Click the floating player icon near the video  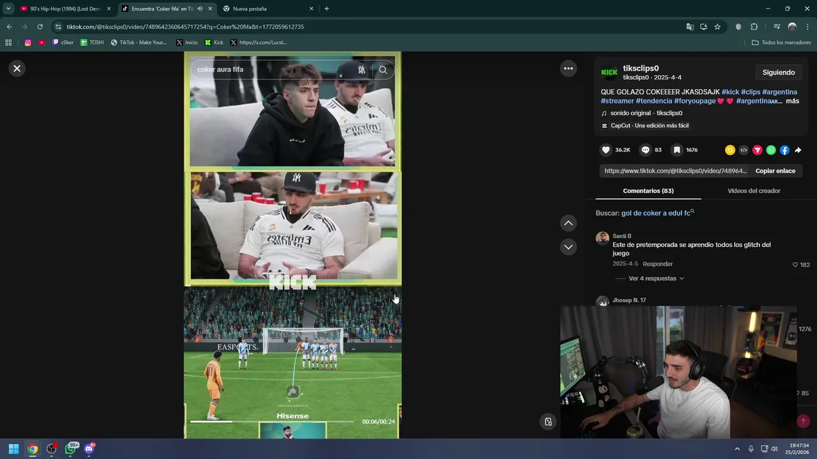(x=548, y=421)
